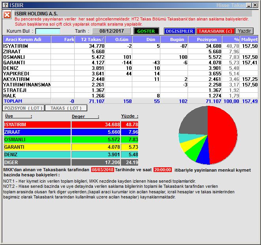Select the DENIZ row in table

pos(130,68)
